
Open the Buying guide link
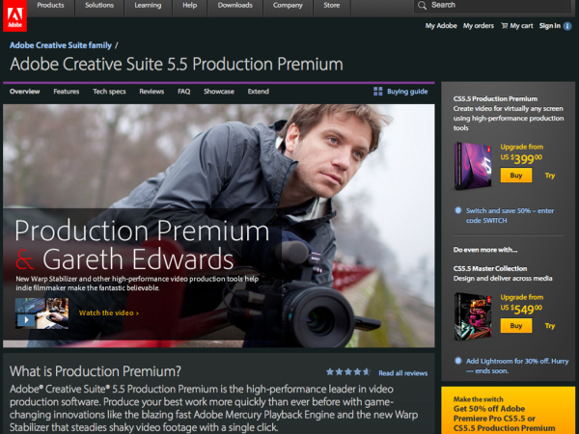coord(407,92)
